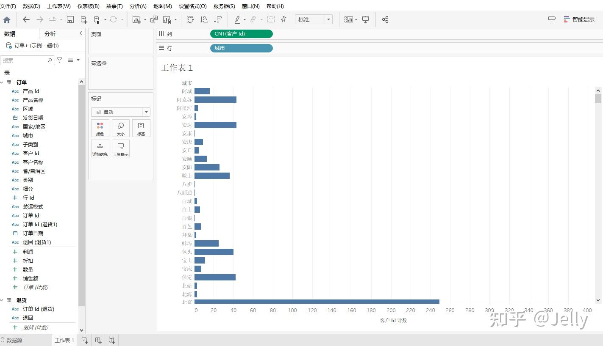
Task: Clear the sheet using toolbar icon
Action: pos(167,19)
